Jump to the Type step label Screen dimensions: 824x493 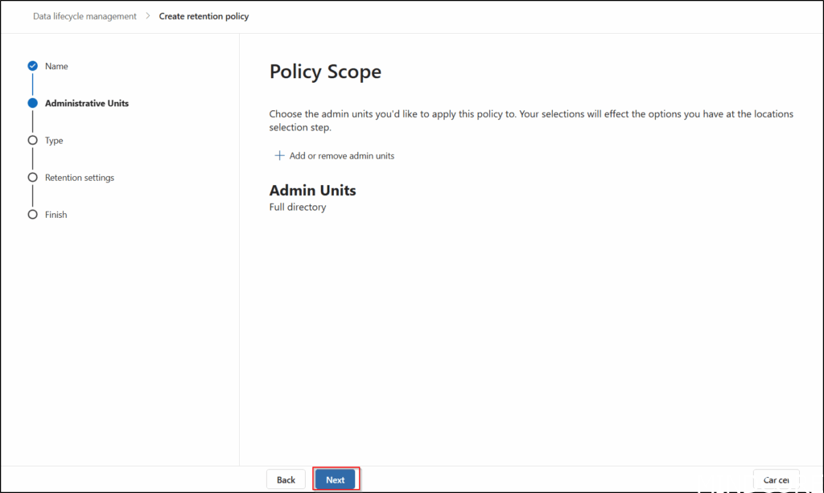coord(54,141)
